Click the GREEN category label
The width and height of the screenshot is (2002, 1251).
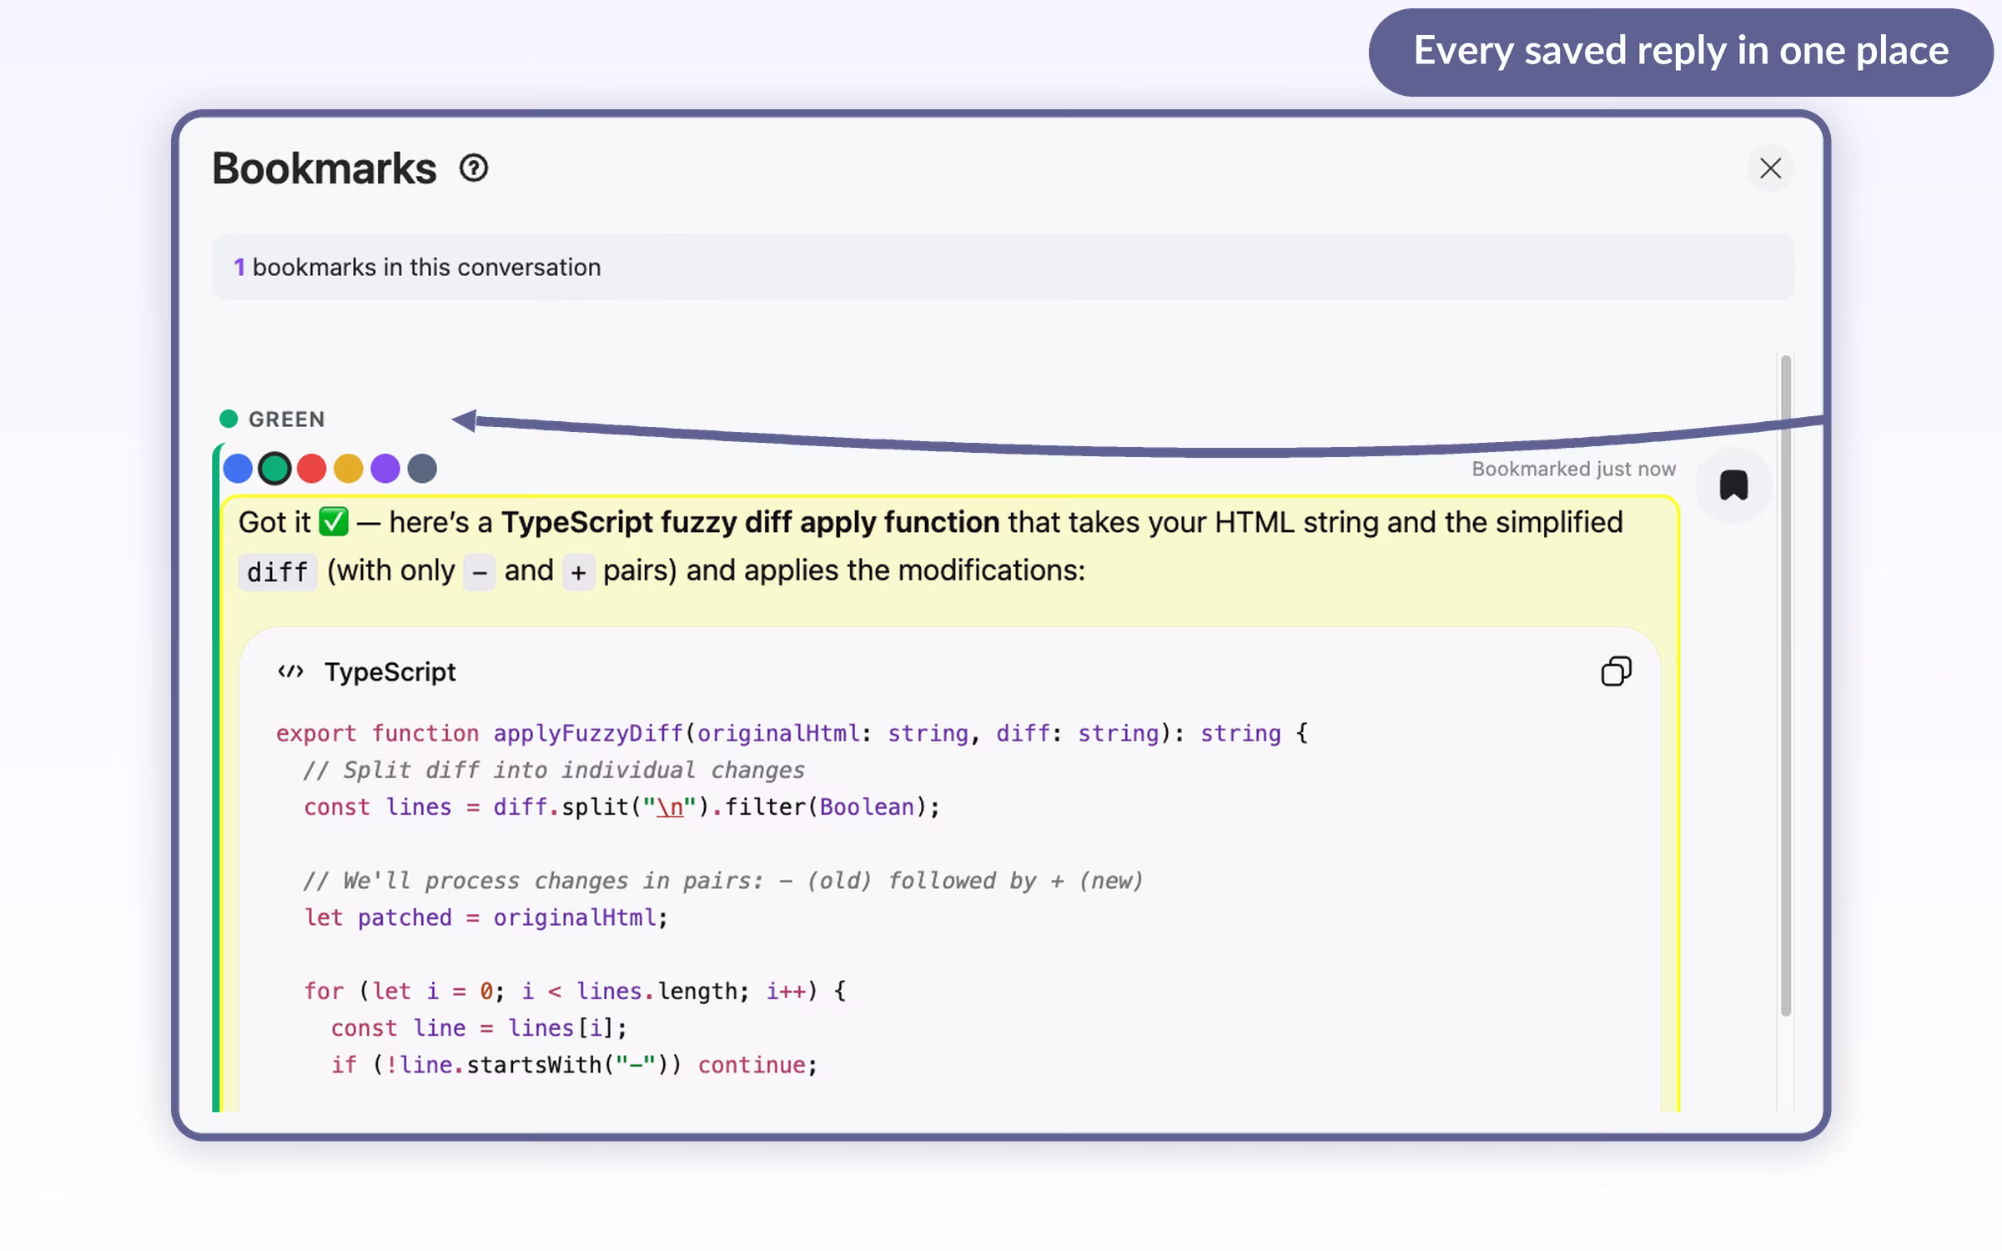(x=286, y=419)
